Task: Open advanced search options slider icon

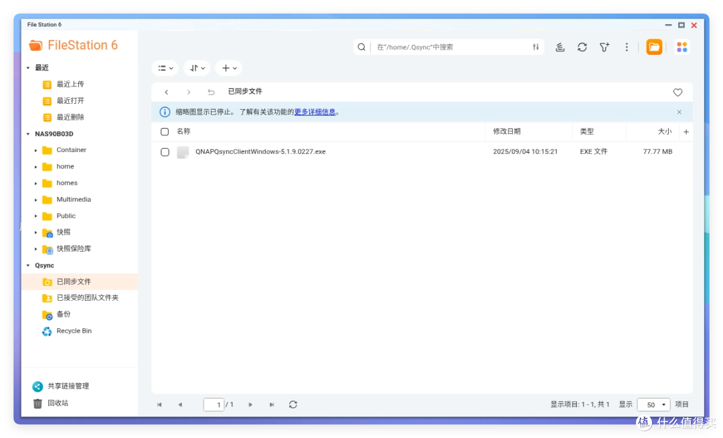Action: [536, 47]
